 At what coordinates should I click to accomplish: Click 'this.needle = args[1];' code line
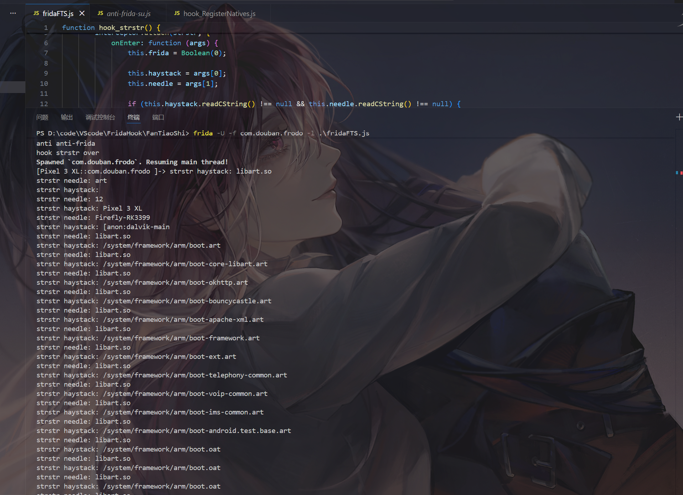click(x=172, y=83)
